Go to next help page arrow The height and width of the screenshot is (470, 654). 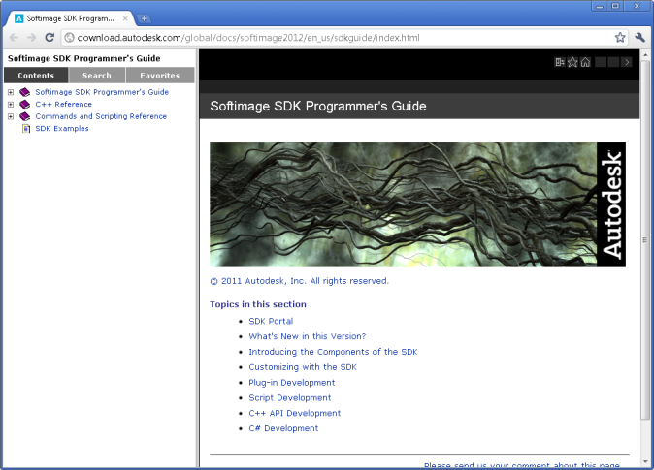[x=627, y=62]
